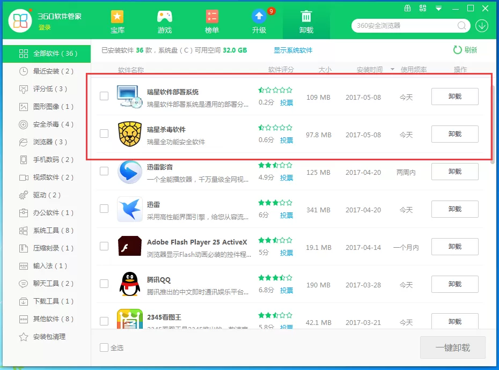This screenshot has height=370, width=499.
Task: Select 最近安装 (2) category
Action: [x=47, y=71]
